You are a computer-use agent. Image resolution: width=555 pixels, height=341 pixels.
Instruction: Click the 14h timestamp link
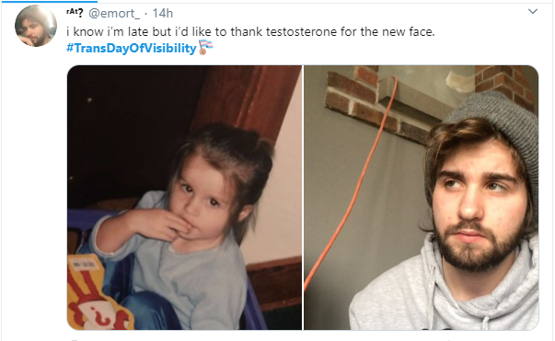[163, 13]
